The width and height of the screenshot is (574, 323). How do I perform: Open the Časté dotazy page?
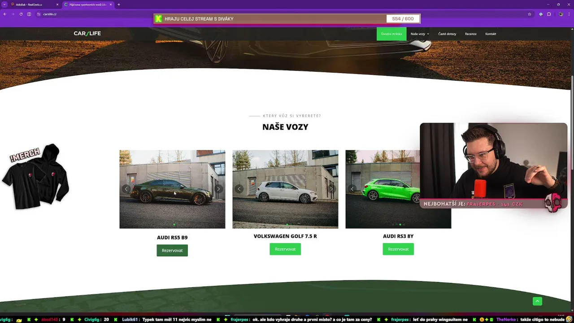(x=447, y=34)
